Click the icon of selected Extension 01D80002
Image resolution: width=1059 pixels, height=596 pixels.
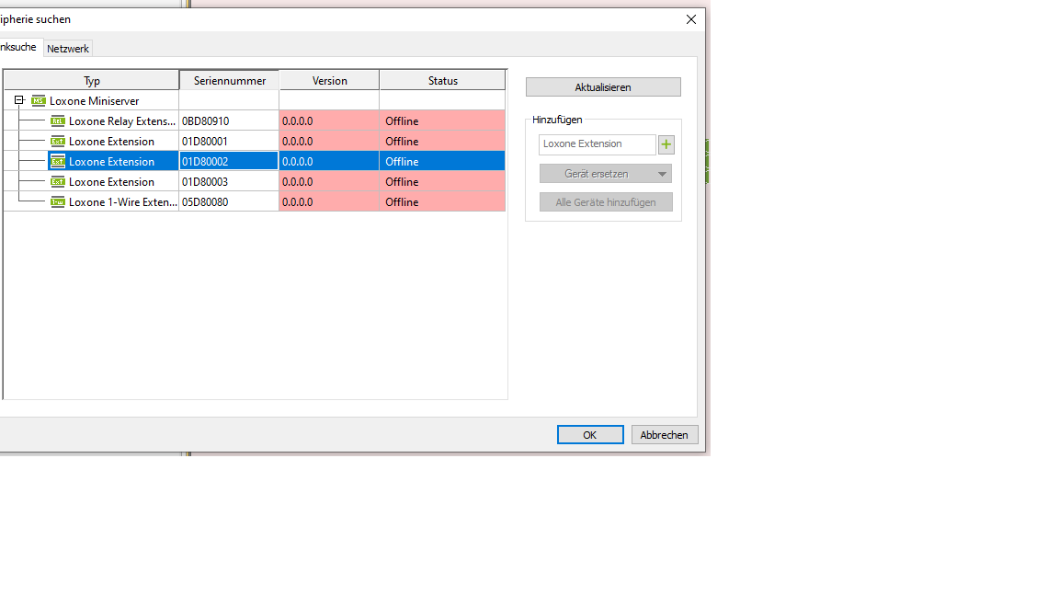(x=58, y=162)
